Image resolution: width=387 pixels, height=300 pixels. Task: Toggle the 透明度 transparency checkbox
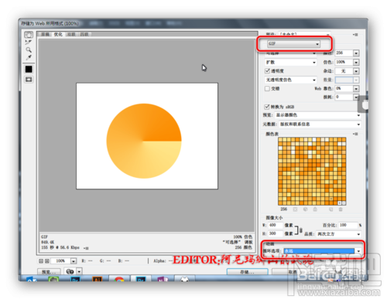pos(267,71)
